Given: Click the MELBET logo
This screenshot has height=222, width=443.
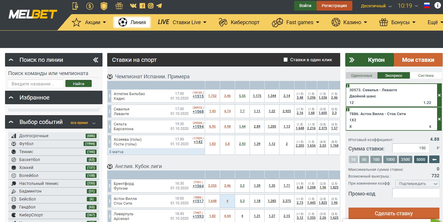Looking at the screenshot, I should coord(33,14).
